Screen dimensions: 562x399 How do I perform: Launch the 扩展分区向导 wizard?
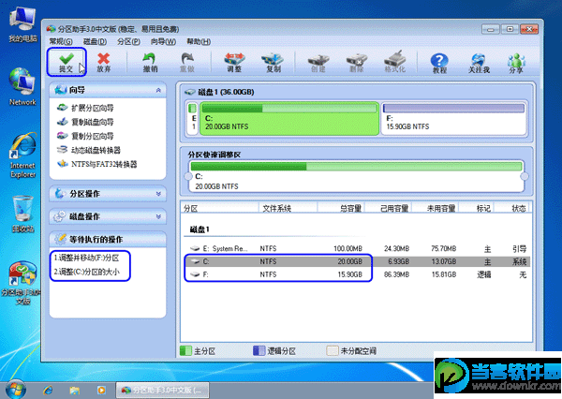[x=85, y=108]
